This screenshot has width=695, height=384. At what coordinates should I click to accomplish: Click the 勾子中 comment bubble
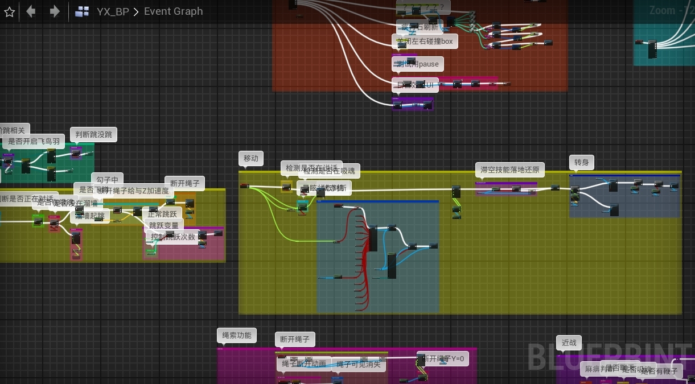(107, 180)
